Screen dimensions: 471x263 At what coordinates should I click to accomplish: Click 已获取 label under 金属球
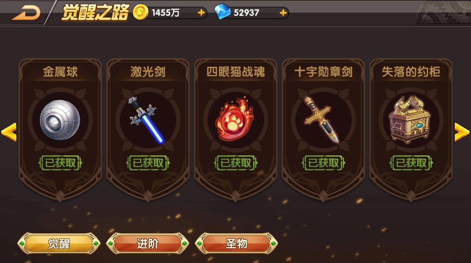pyautogui.click(x=60, y=163)
